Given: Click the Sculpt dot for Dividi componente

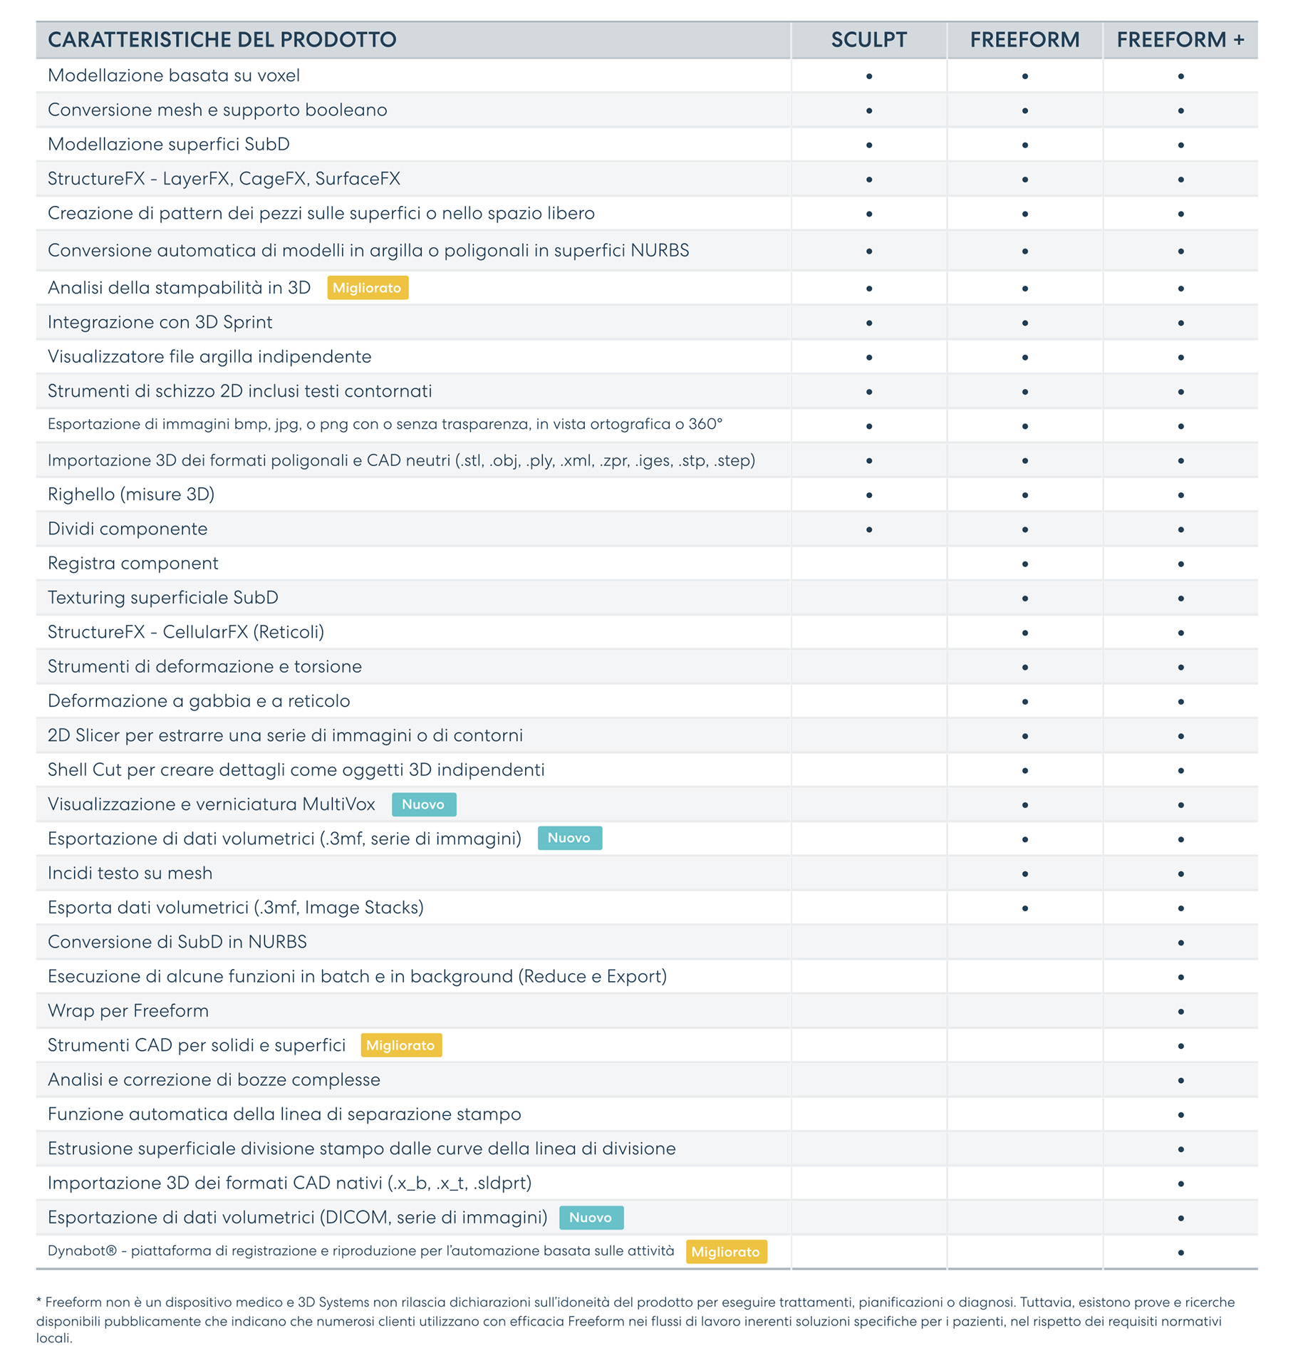Looking at the screenshot, I should click(869, 529).
